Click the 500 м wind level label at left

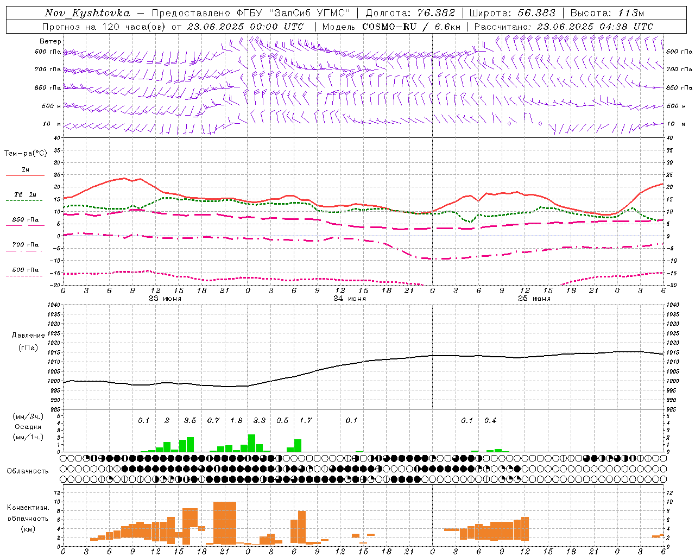pos(52,106)
